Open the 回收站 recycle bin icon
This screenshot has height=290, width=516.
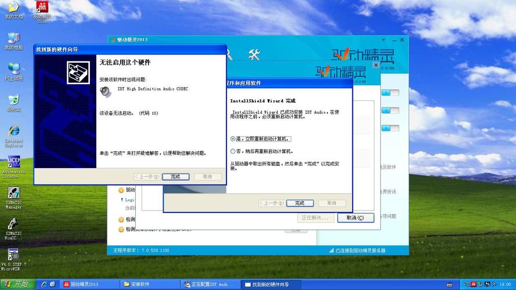[x=13, y=103]
